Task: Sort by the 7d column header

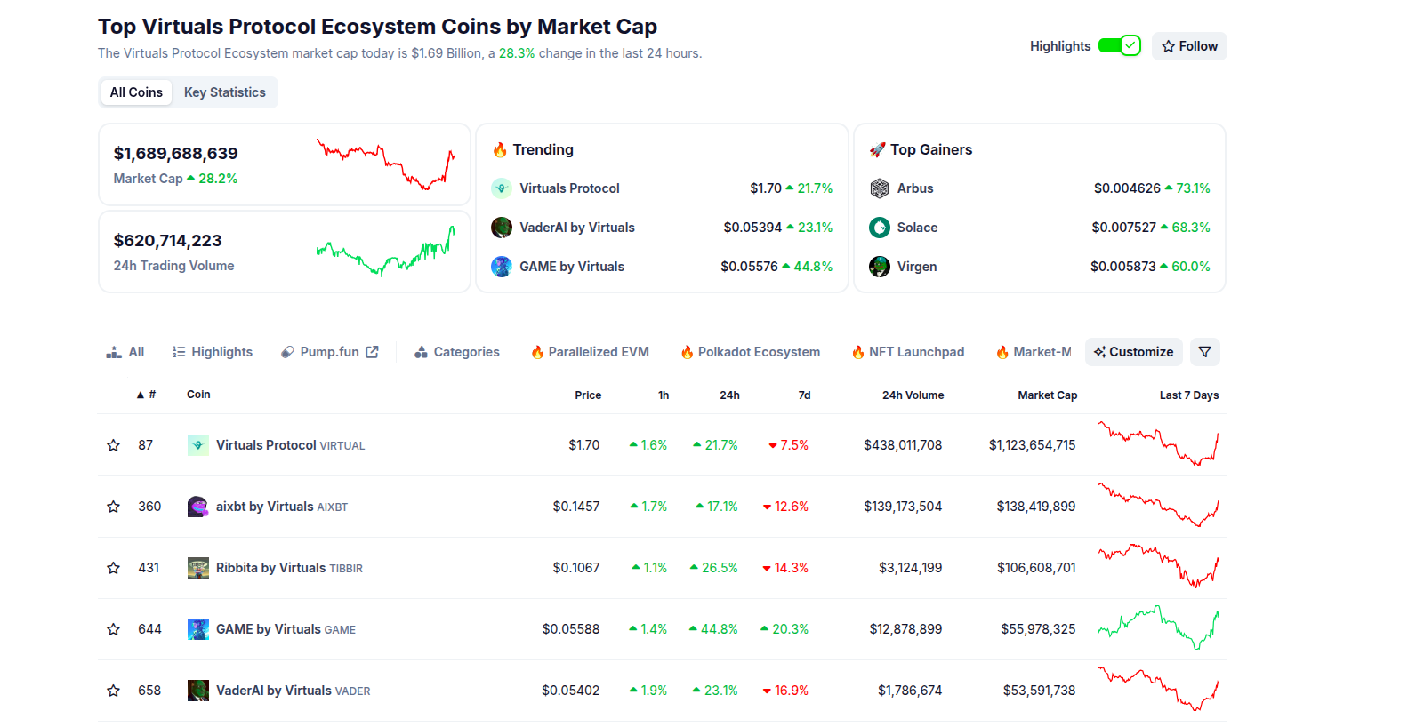Action: 804,395
